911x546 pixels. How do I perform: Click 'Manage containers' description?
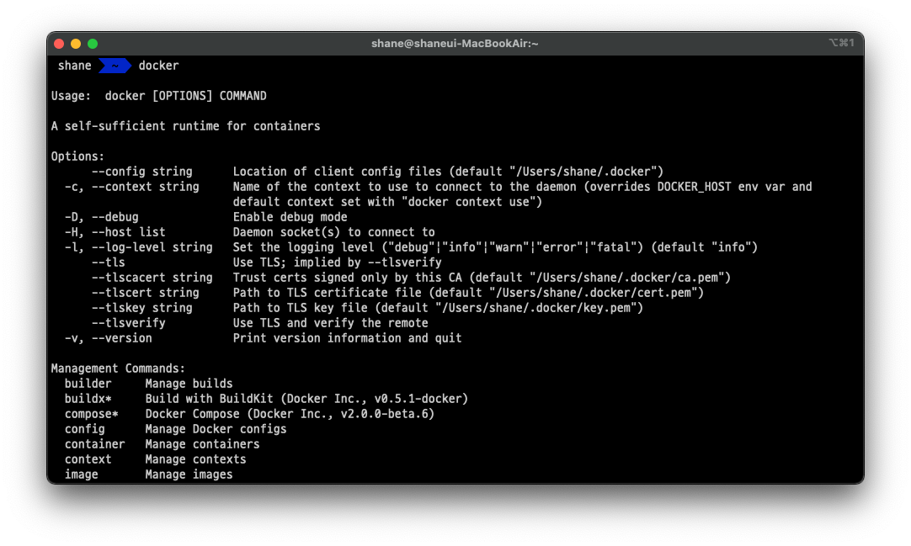(x=202, y=443)
